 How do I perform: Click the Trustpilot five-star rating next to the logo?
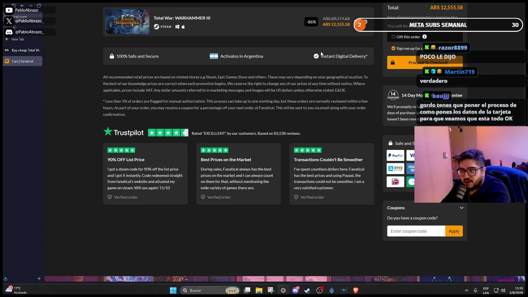168,133
